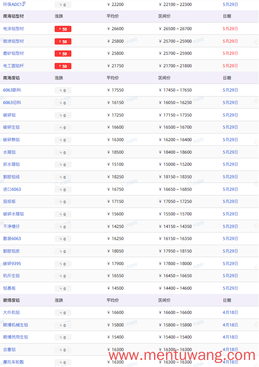Click the 南海废铝 section header
The height and width of the screenshot is (367, 259).
11,78
